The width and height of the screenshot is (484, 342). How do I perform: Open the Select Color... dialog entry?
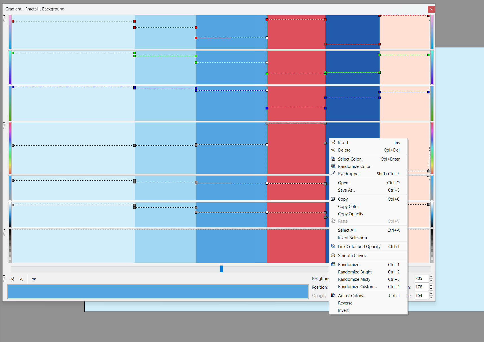pos(351,159)
